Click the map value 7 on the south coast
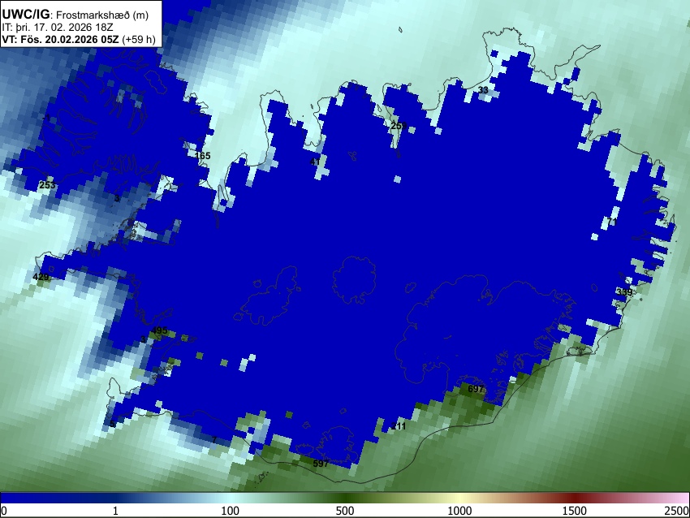Image resolution: width=690 pixels, height=518 pixels. 214,440
